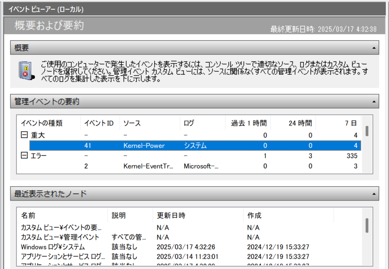
Task: Open the カスタム ビュー¥管理イベント node entry
Action: coord(60,237)
